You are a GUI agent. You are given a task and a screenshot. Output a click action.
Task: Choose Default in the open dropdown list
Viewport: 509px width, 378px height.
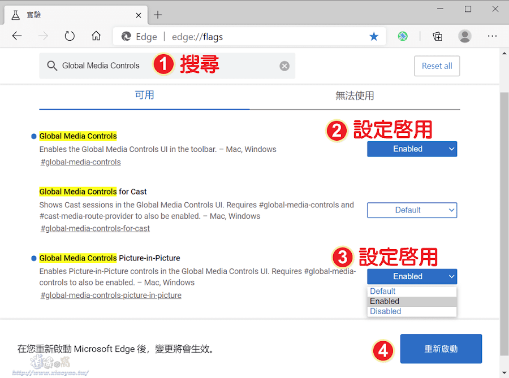[412, 291]
